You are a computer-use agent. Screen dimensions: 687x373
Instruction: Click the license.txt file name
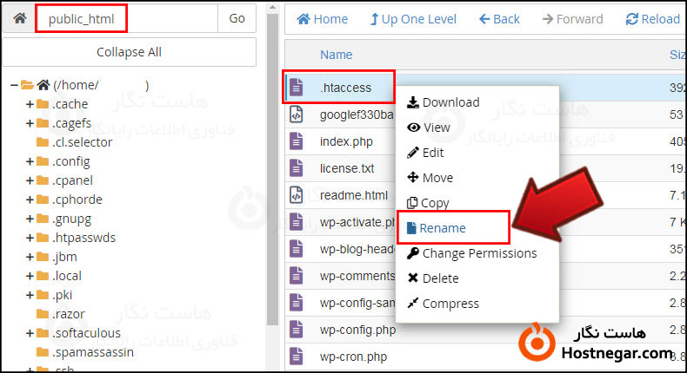click(347, 168)
